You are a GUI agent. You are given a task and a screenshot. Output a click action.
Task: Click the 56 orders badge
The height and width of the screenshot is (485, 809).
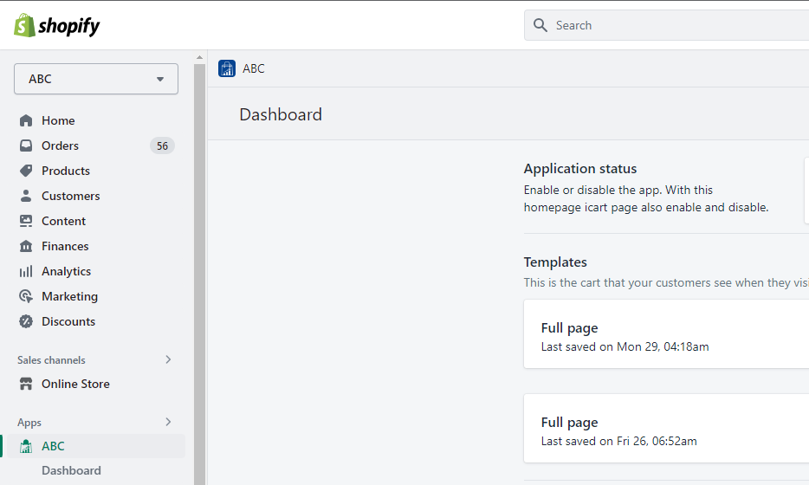(162, 146)
